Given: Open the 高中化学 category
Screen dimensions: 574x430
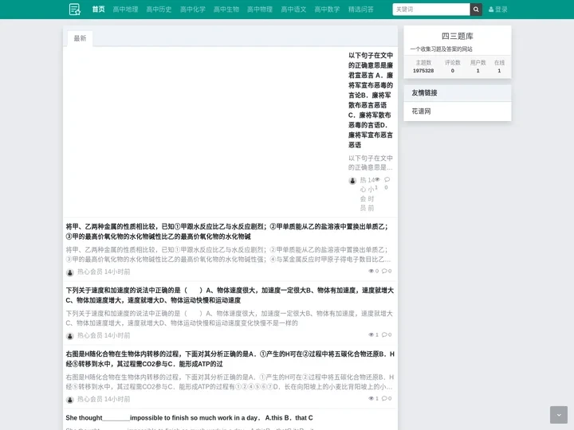Looking at the screenshot, I should 193,10.
